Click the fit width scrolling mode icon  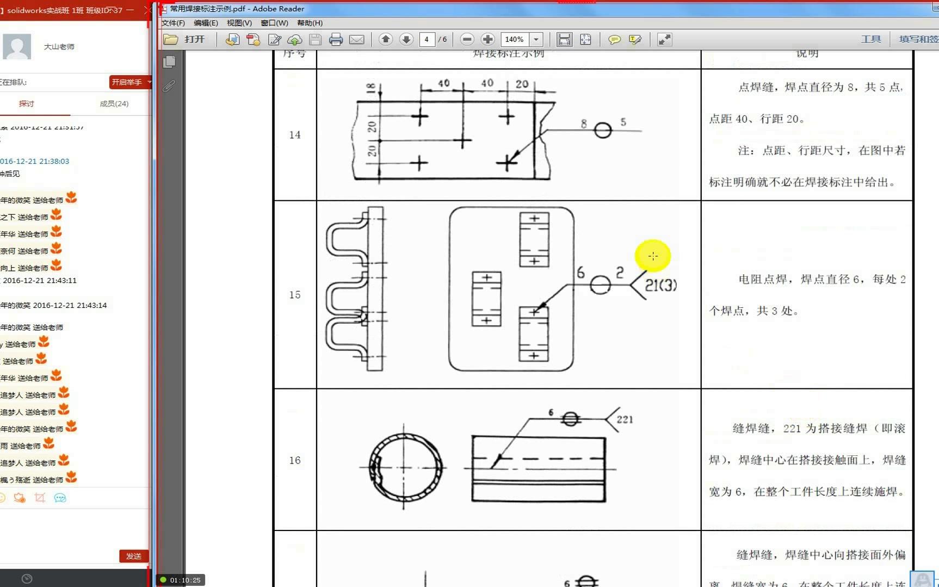[x=564, y=39]
